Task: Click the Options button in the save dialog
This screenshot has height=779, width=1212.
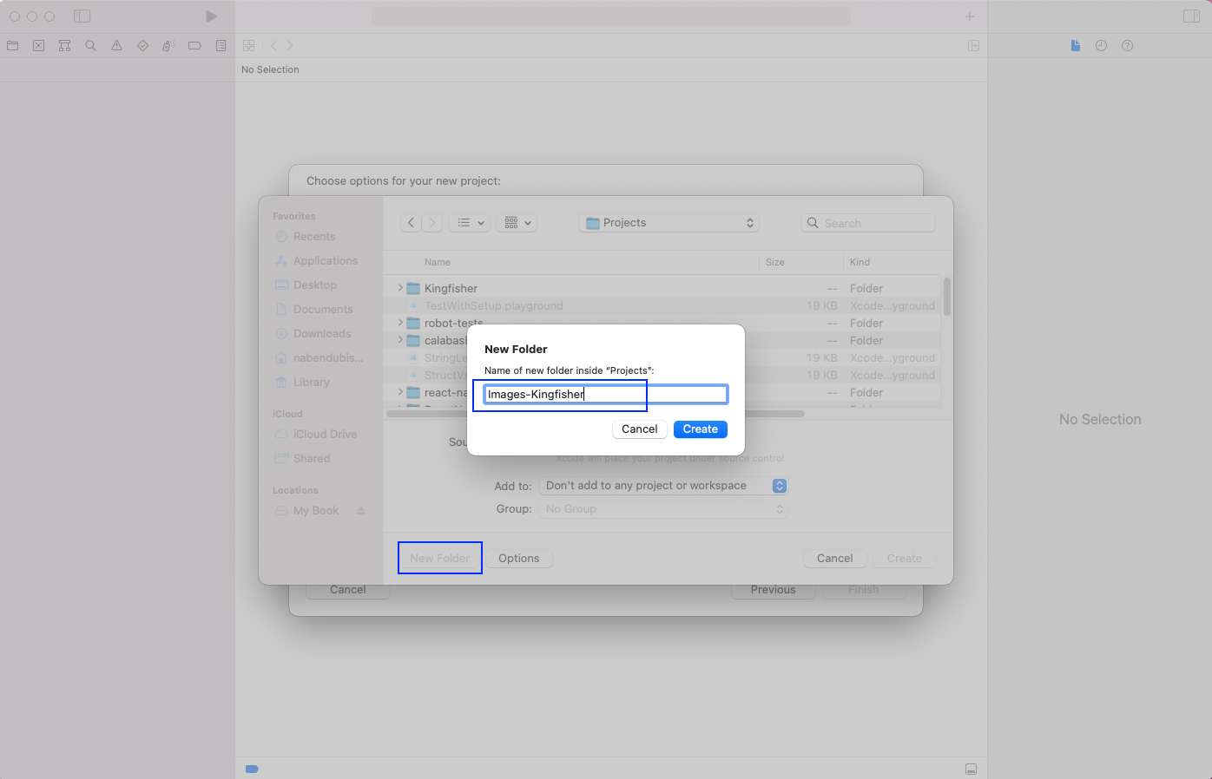Action: (x=519, y=559)
